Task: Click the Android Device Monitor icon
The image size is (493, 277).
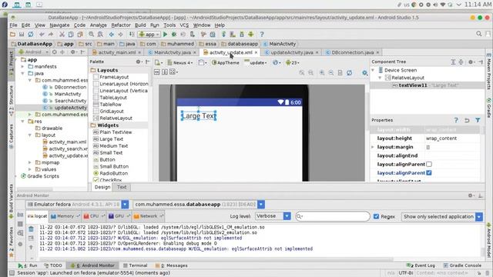Action: coord(251,34)
